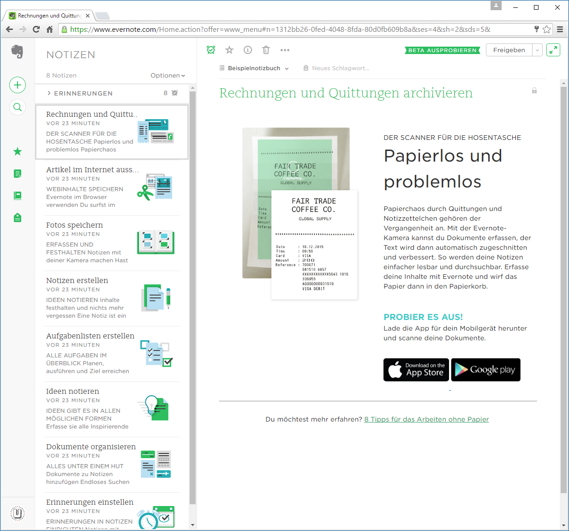The image size is (569, 531).
Task: Bookmark this page with star icon
Action: pos(547,30)
